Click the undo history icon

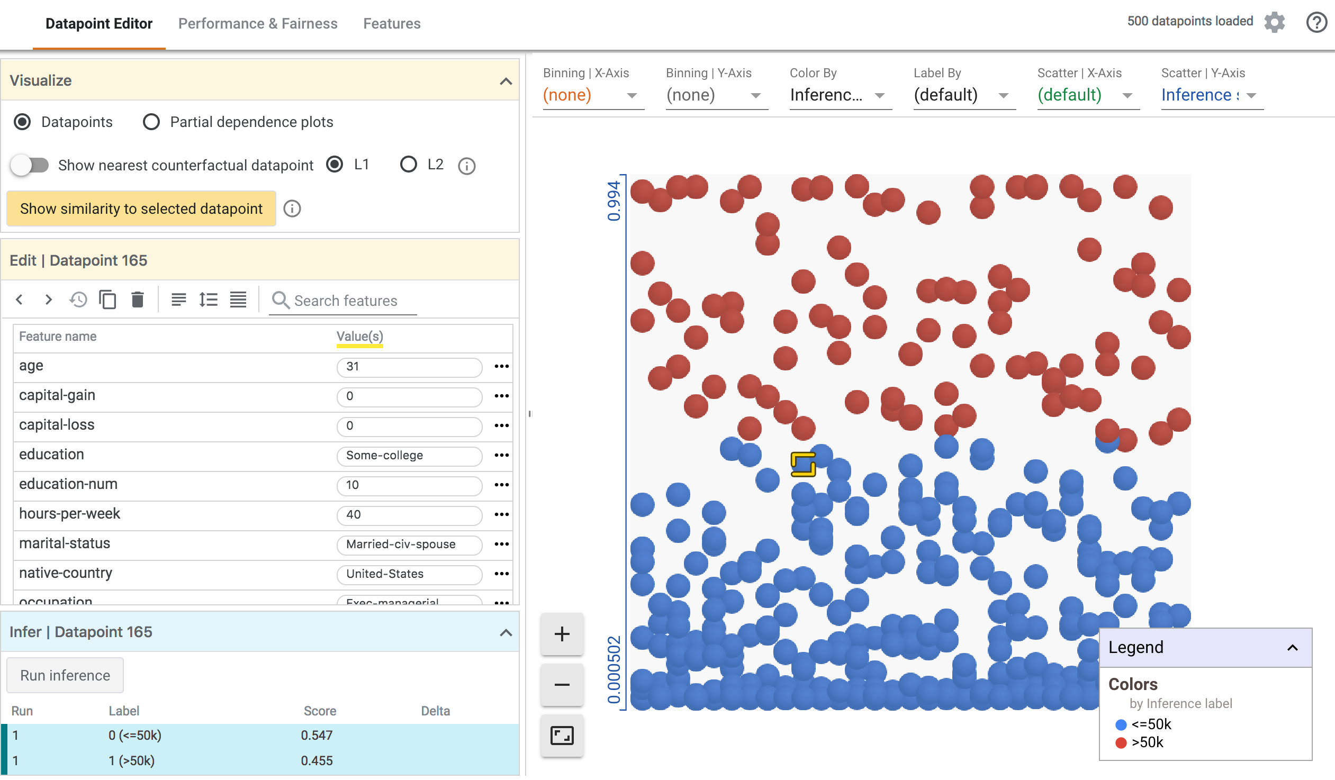pos(79,300)
